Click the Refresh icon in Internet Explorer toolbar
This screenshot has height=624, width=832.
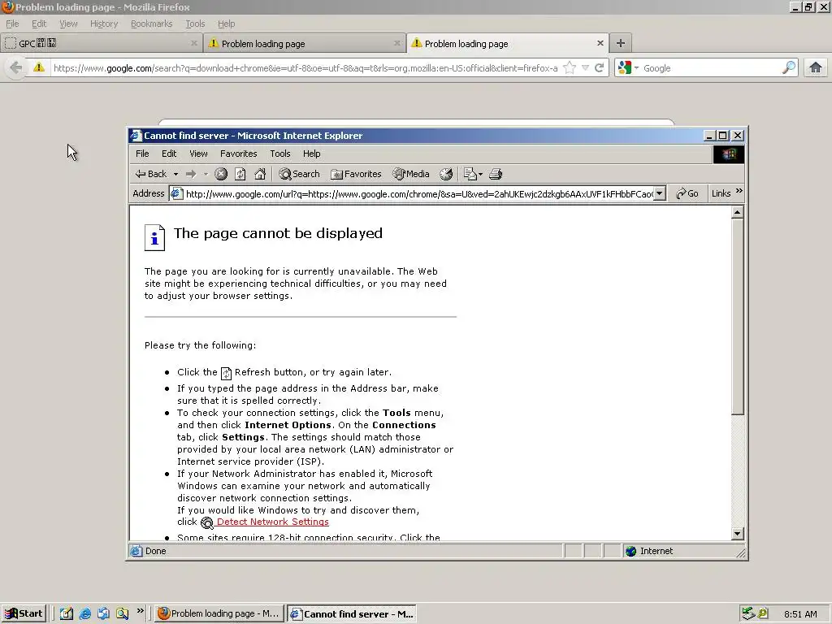pyautogui.click(x=240, y=174)
